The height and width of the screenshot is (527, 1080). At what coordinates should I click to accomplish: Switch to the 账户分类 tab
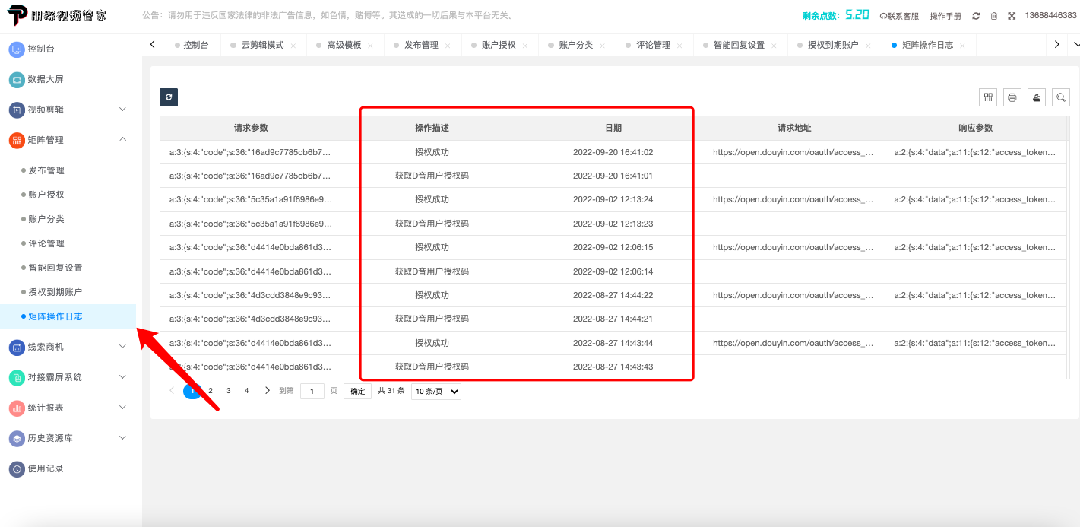point(576,45)
